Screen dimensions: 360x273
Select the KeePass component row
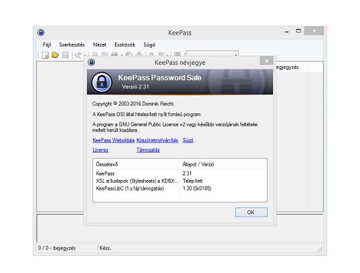(x=180, y=173)
